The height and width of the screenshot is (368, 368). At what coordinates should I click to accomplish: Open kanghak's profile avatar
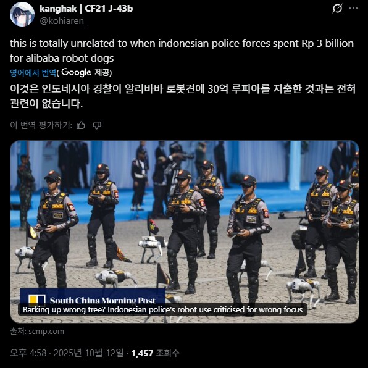click(22, 14)
